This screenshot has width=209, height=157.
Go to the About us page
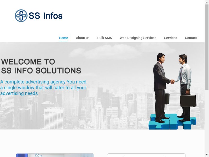[83, 38]
